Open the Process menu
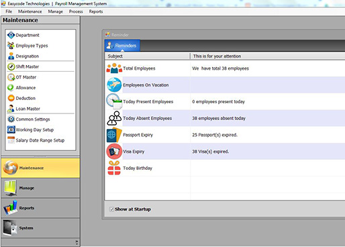The image size is (345, 247). (x=76, y=11)
